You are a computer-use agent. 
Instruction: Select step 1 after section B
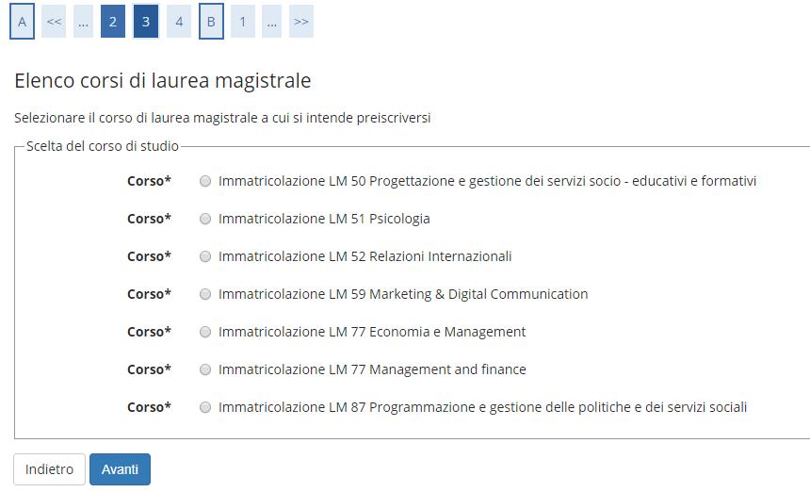click(243, 21)
